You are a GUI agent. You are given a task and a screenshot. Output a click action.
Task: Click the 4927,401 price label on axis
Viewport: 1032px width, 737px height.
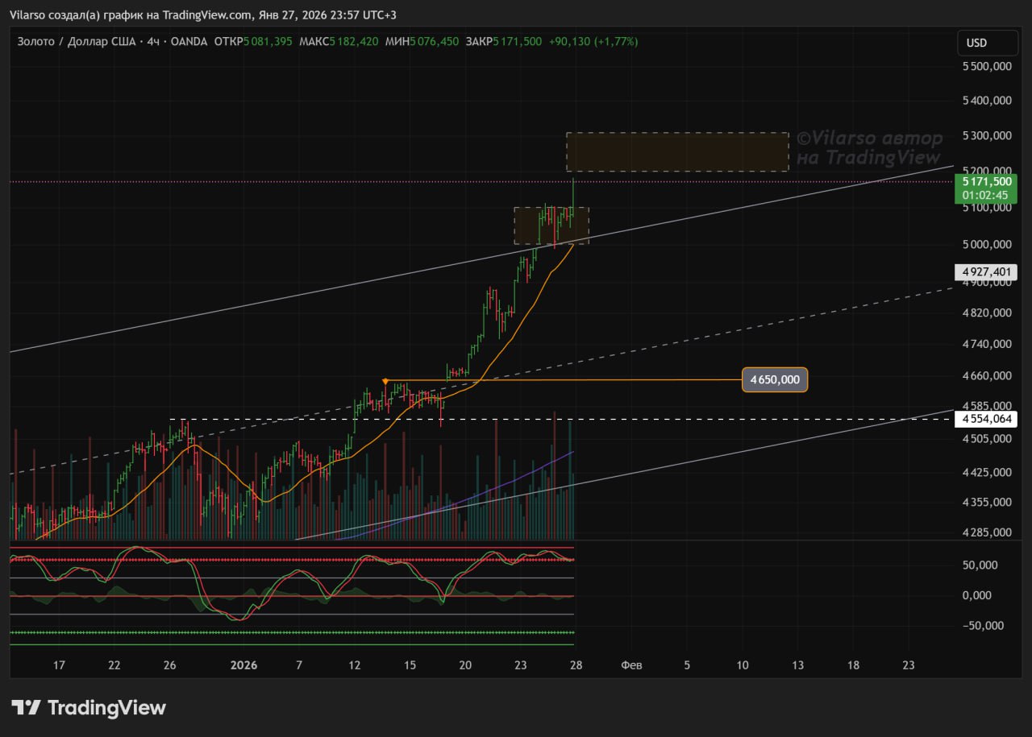coord(985,272)
